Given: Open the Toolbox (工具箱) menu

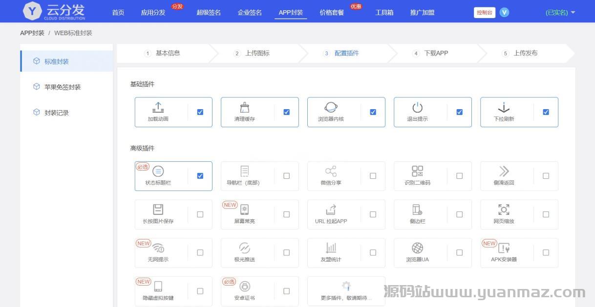Looking at the screenshot, I should (384, 13).
